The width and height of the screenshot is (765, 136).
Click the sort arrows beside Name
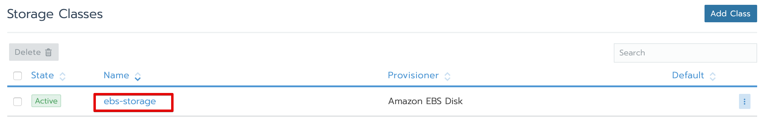[x=138, y=76]
